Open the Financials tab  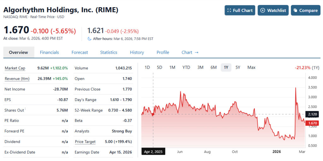pos(49,52)
